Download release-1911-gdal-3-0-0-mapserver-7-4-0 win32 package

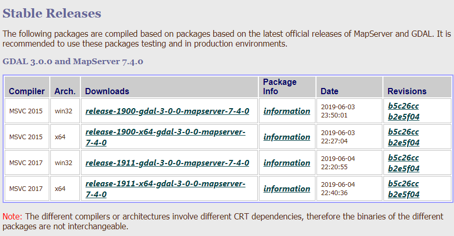tap(167, 163)
